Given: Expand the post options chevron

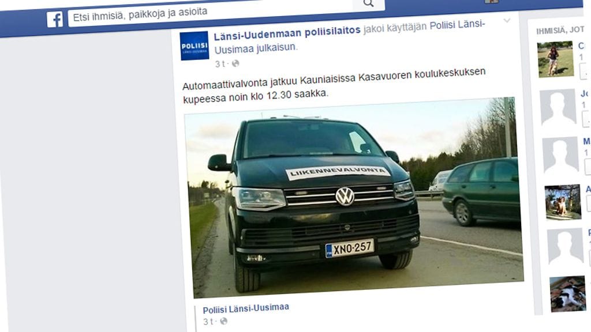Looking at the screenshot, I should point(507,20).
